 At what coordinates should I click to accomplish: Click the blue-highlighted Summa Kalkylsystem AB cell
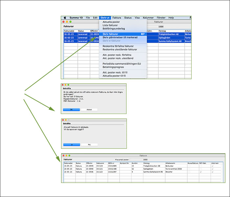pos(171,41)
